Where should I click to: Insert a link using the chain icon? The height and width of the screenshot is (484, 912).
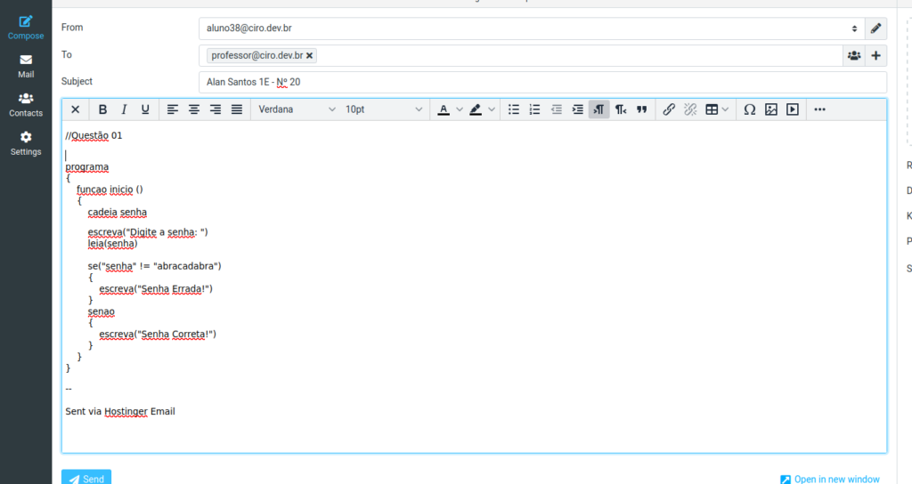click(669, 109)
